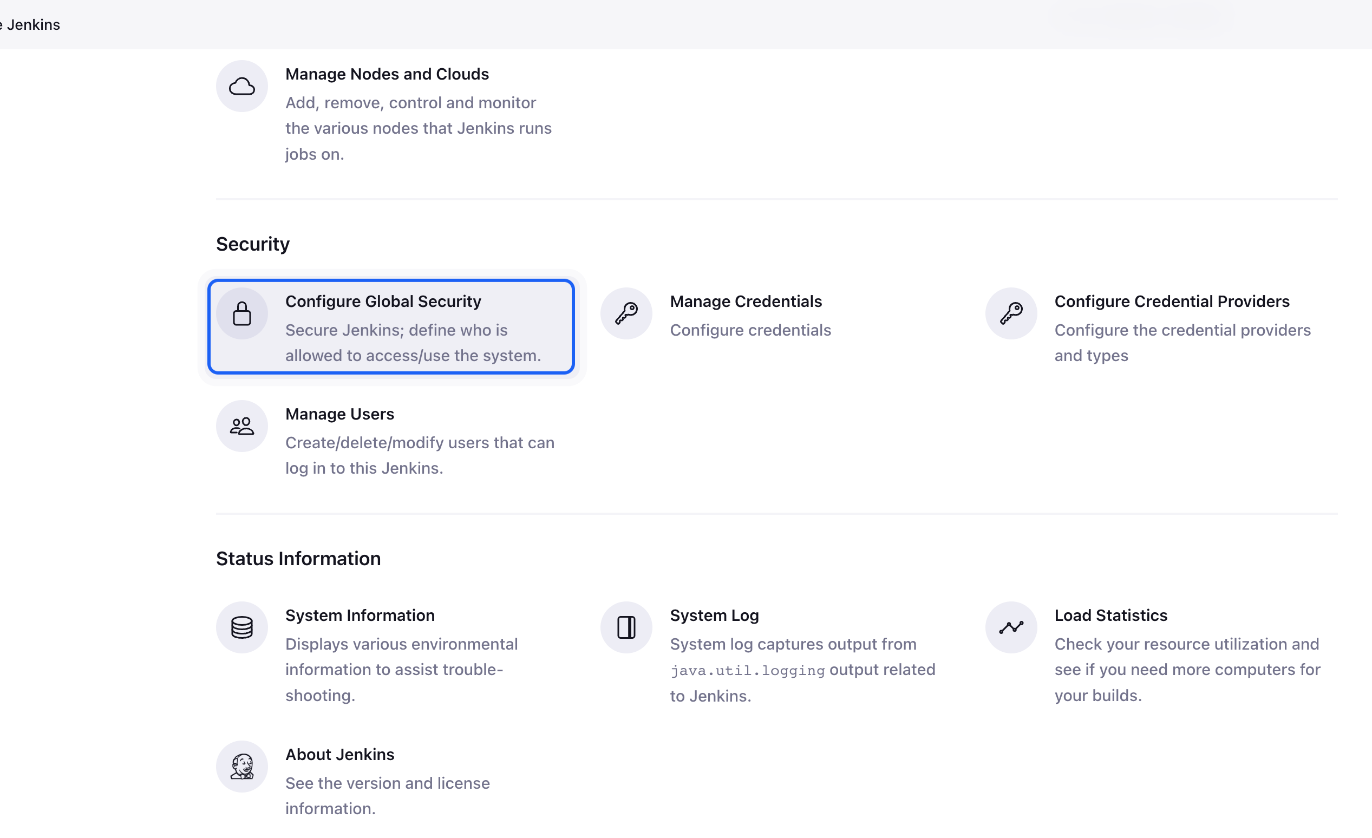View System Information
This screenshot has height=838, width=1372.
[x=360, y=616]
